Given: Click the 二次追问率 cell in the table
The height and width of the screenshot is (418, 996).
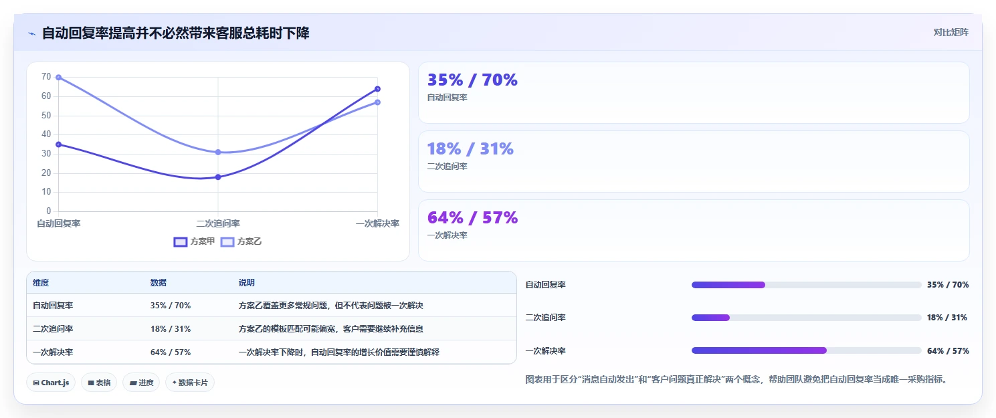Looking at the screenshot, I should click(x=53, y=329).
